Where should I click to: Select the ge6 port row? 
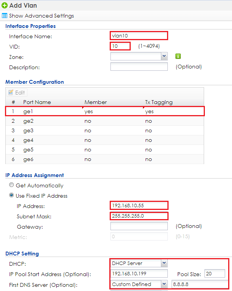click(105, 159)
